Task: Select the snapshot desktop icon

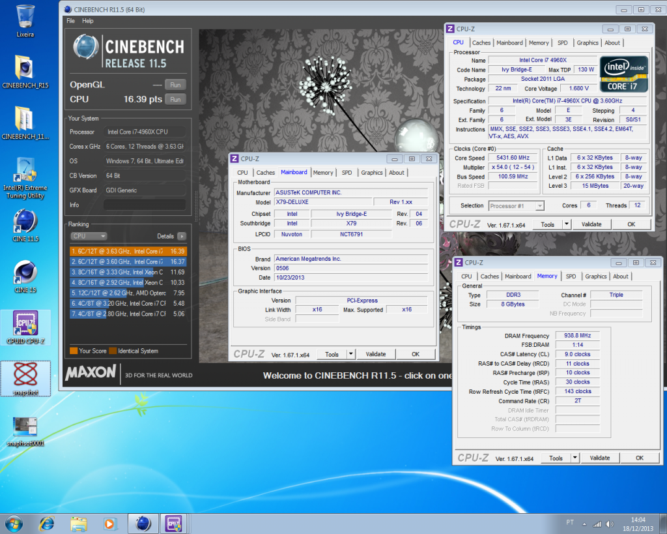Action: [x=25, y=378]
